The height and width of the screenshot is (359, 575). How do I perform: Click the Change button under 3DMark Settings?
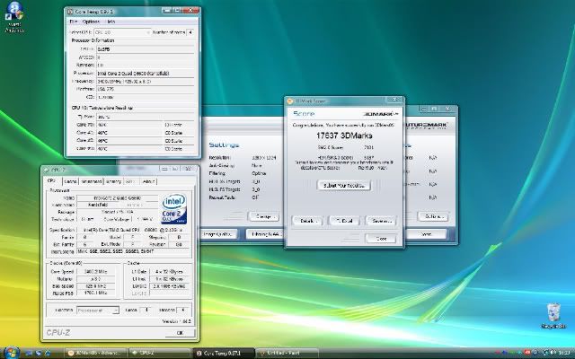click(x=263, y=216)
